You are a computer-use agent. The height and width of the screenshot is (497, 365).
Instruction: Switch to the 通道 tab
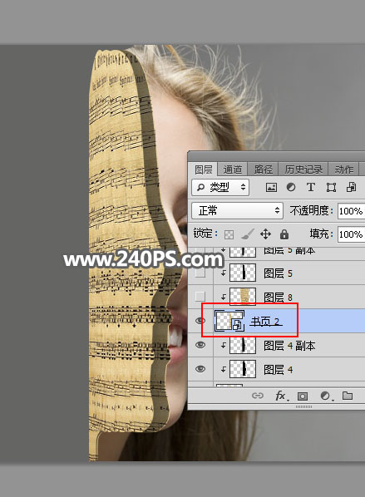click(233, 170)
